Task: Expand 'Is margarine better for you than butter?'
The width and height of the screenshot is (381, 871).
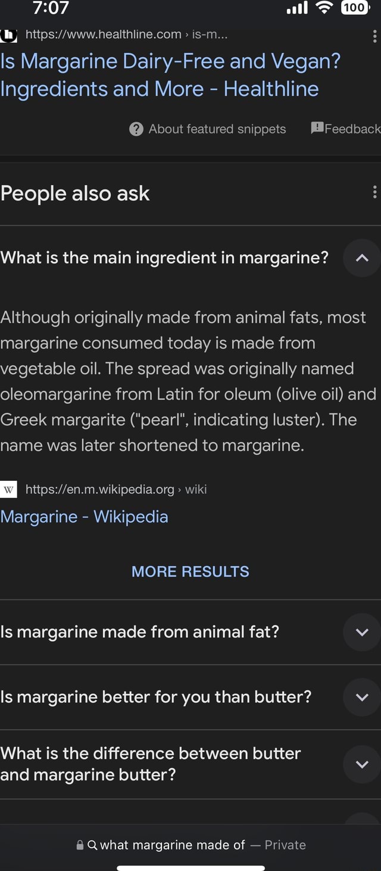Action: [x=361, y=697]
